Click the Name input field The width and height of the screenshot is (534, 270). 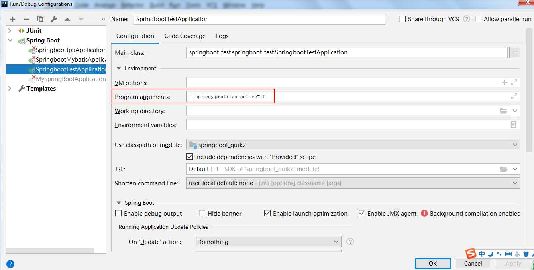click(x=259, y=19)
